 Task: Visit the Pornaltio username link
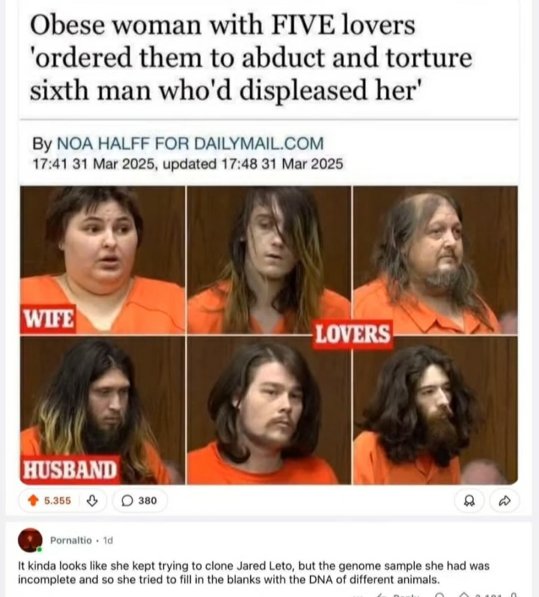(x=71, y=540)
